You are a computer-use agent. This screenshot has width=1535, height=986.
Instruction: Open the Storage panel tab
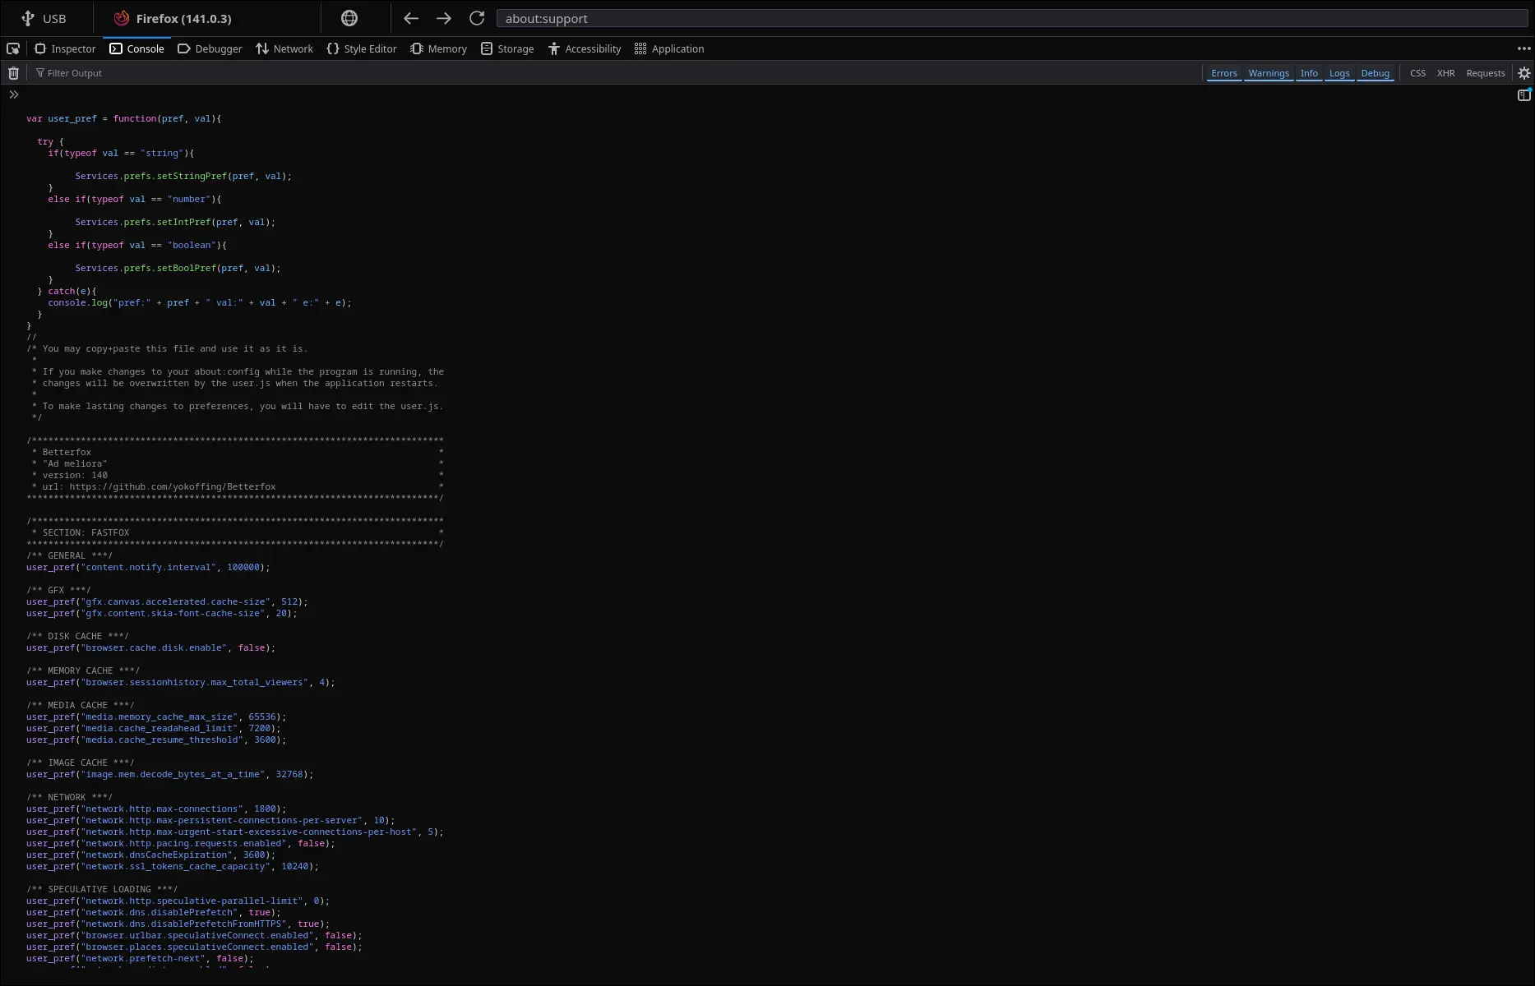coord(507,48)
